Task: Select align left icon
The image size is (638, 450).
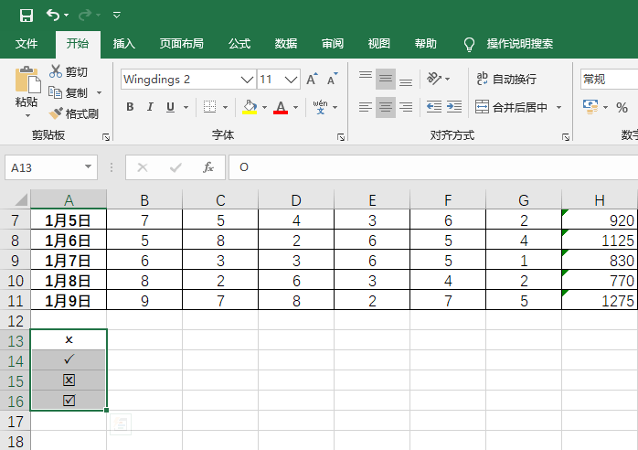Action: pos(366,107)
